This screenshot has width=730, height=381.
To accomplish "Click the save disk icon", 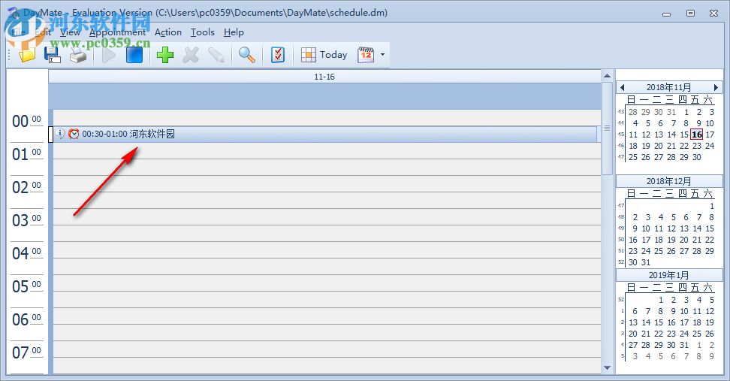I will click(x=53, y=55).
